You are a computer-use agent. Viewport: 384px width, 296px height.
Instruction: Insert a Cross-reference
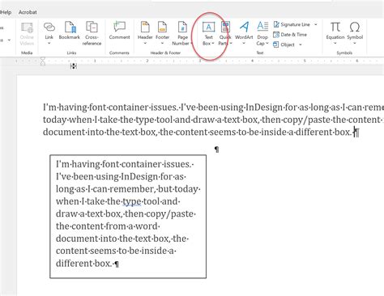92,33
